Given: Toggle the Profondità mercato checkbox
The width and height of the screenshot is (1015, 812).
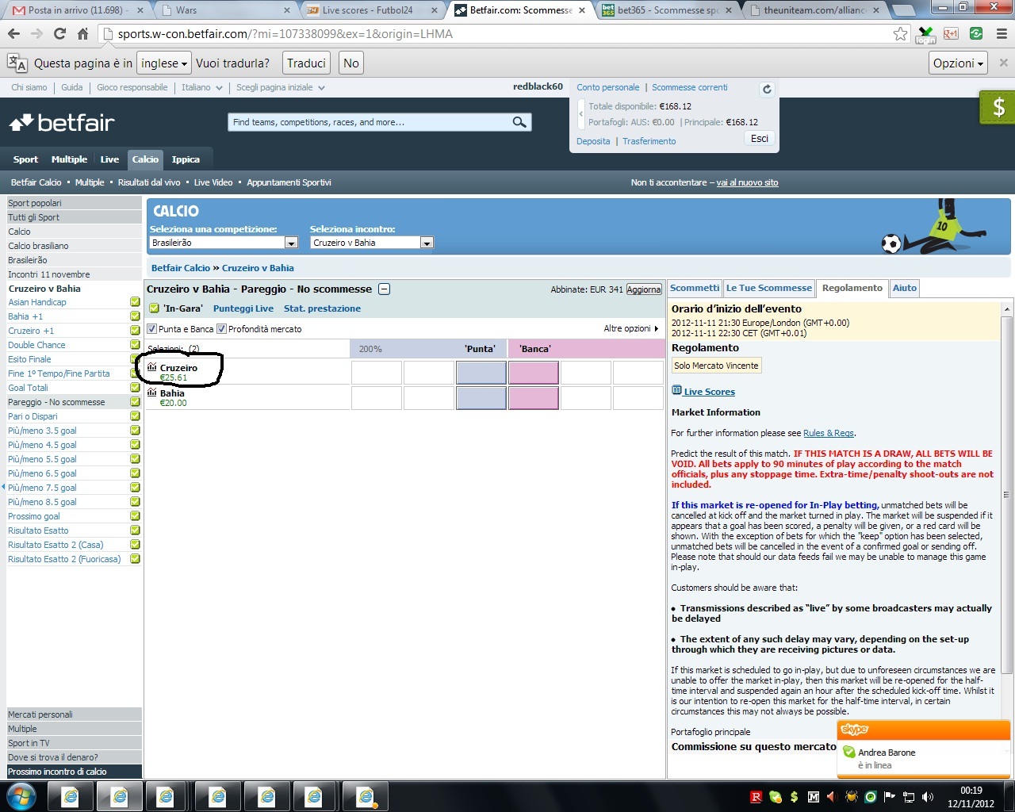Looking at the screenshot, I should tap(222, 329).
